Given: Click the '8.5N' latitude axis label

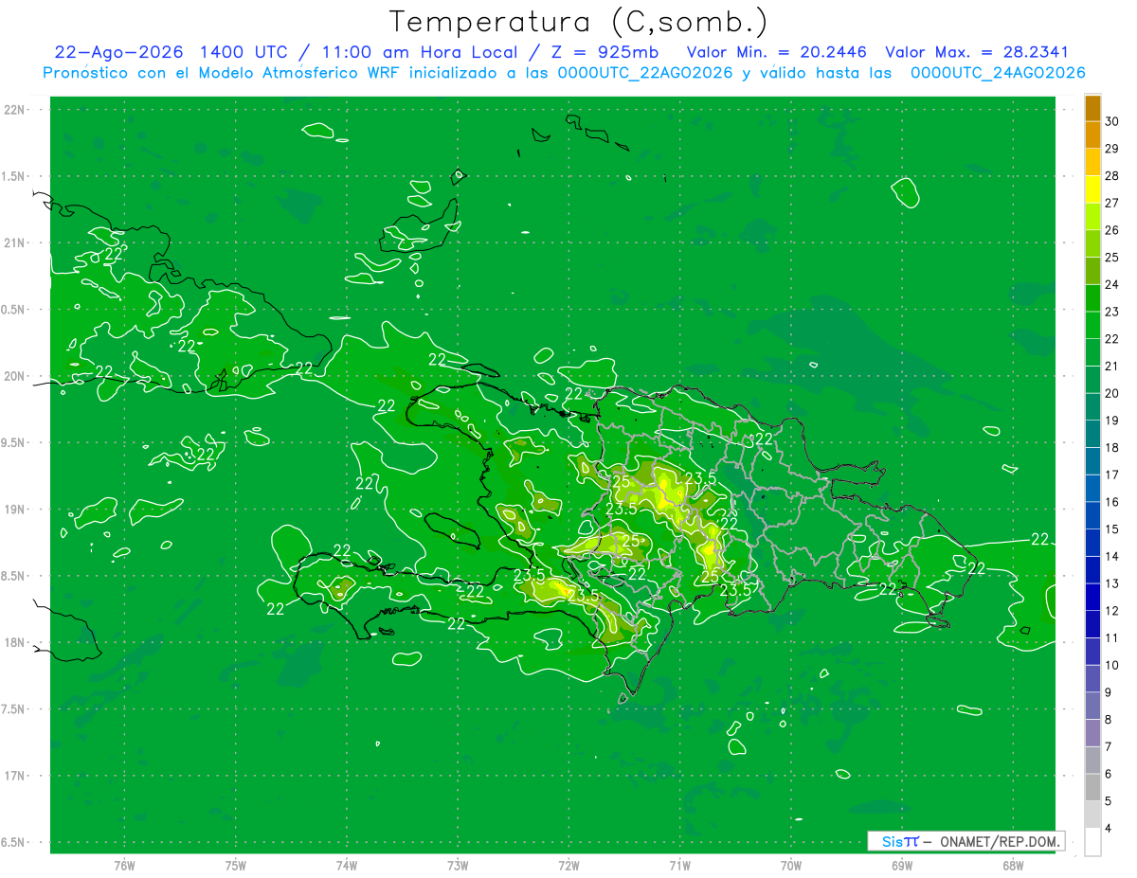Looking at the screenshot, I should (15, 576).
